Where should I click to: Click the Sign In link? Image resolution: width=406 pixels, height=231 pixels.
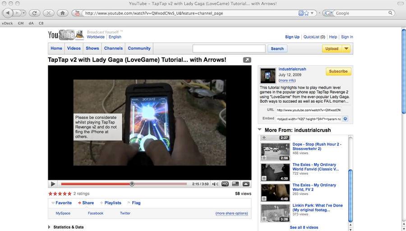click(347, 37)
